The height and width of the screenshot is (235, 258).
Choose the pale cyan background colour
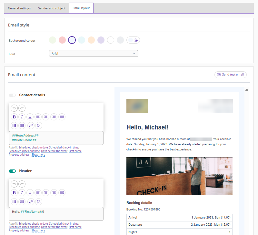[82, 40]
